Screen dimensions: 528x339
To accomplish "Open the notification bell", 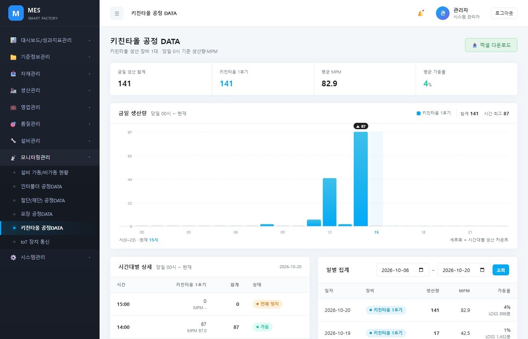I will point(421,13).
